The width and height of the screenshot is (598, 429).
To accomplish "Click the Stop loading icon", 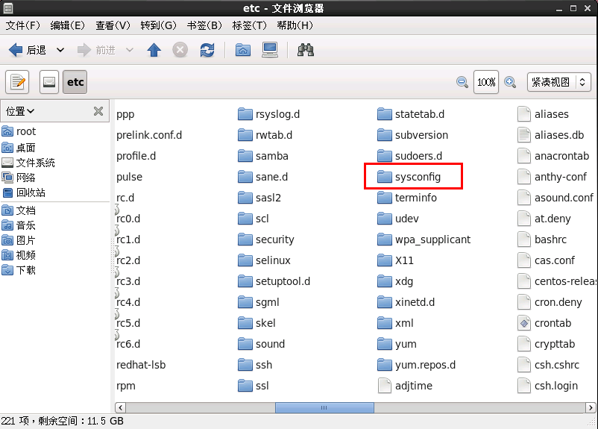I will pos(180,50).
